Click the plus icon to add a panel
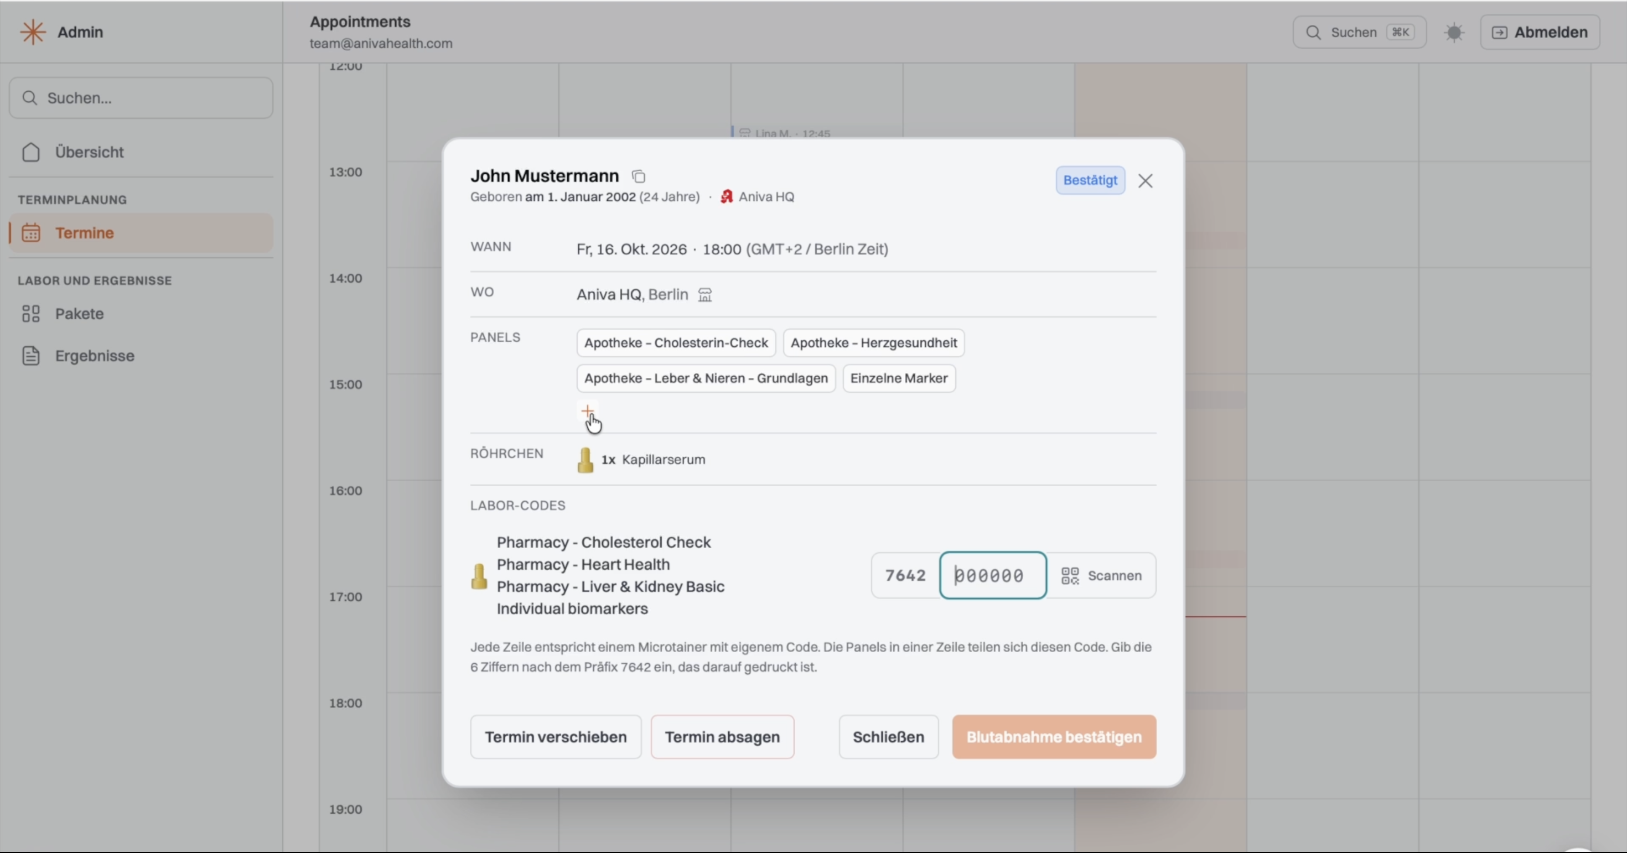Viewport: 1627px width, 853px height. point(587,411)
